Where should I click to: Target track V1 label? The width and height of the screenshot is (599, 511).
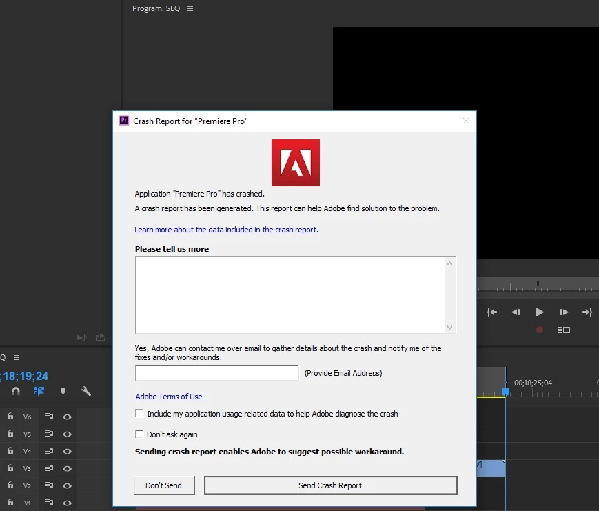click(x=27, y=503)
